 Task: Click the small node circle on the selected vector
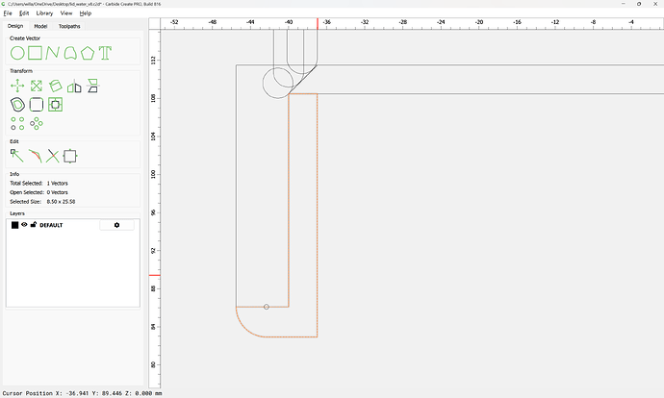point(267,307)
